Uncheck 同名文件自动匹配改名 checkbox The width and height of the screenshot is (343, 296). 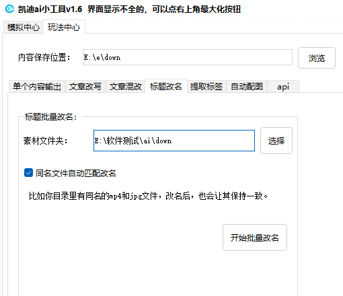[28, 173]
